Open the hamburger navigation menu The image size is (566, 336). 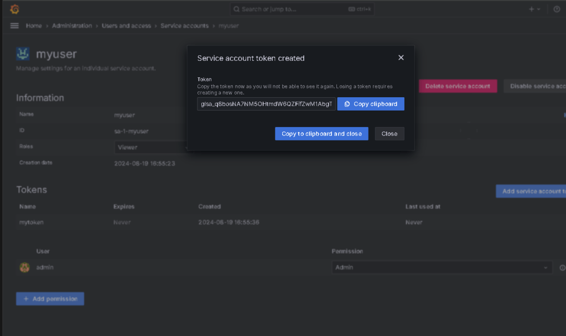click(x=14, y=25)
